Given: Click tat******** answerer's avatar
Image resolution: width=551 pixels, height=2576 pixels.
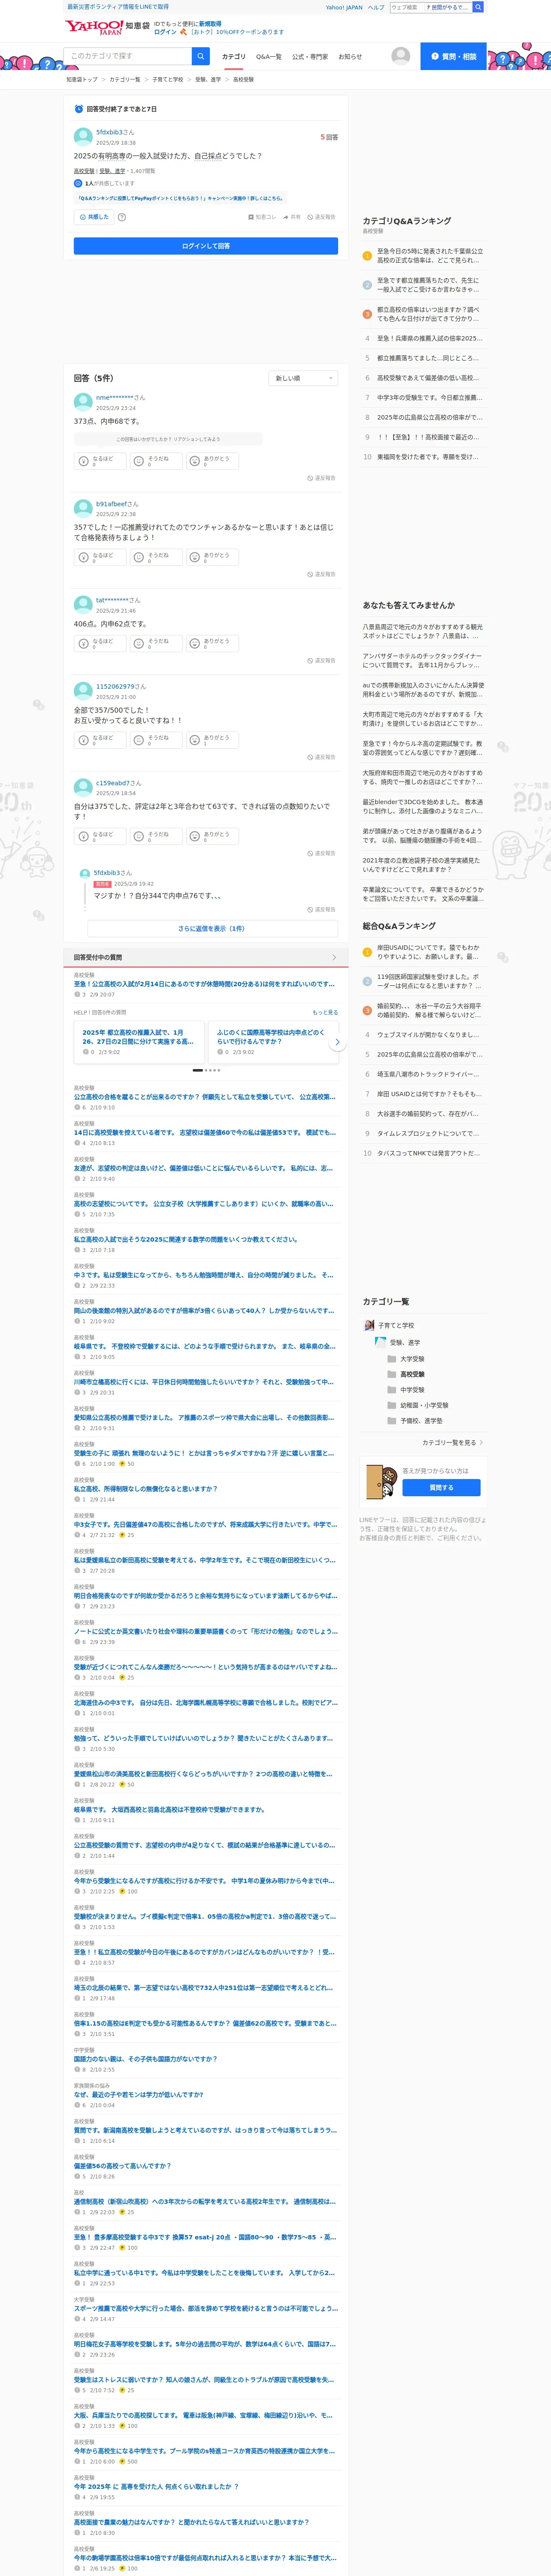Looking at the screenshot, I should click(x=83, y=605).
